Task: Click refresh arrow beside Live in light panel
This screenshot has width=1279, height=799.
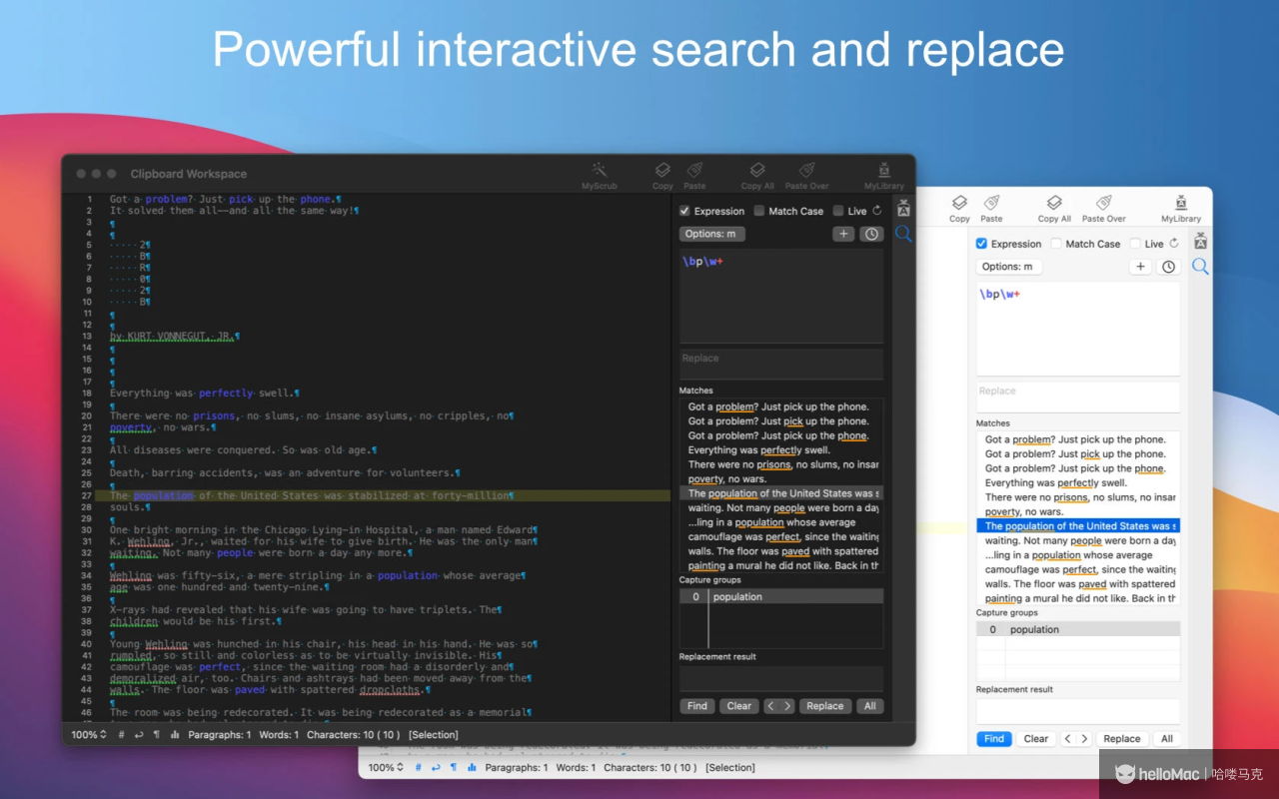Action: [1174, 244]
